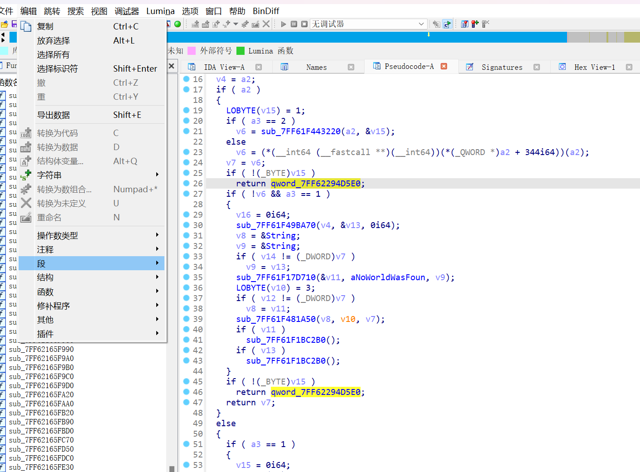Open the 无调试器 debugger dropdown

coord(421,24)
